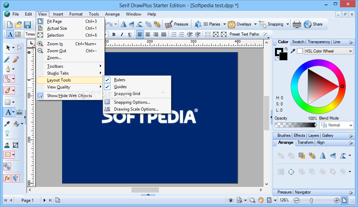Insert a bulleted list

pyautogui.click(x=174, y=34)
